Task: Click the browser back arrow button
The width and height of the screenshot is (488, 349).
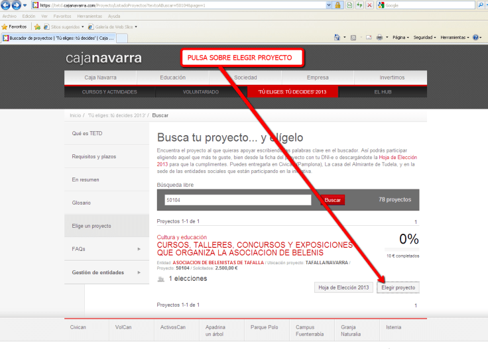Action: click(6, 5)
